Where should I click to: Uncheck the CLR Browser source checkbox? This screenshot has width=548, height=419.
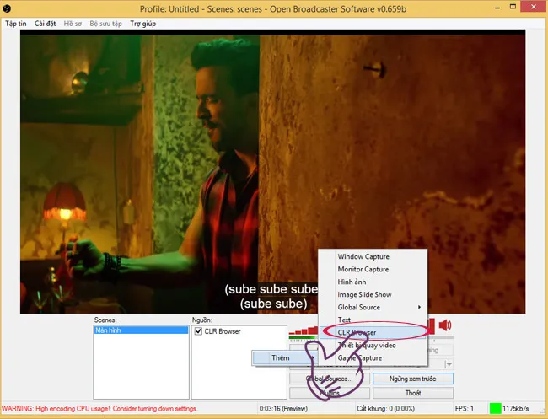[199, 331]
